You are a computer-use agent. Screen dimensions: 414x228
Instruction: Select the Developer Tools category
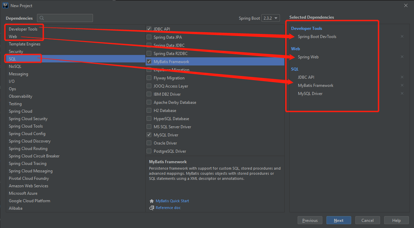coord(75,29)
